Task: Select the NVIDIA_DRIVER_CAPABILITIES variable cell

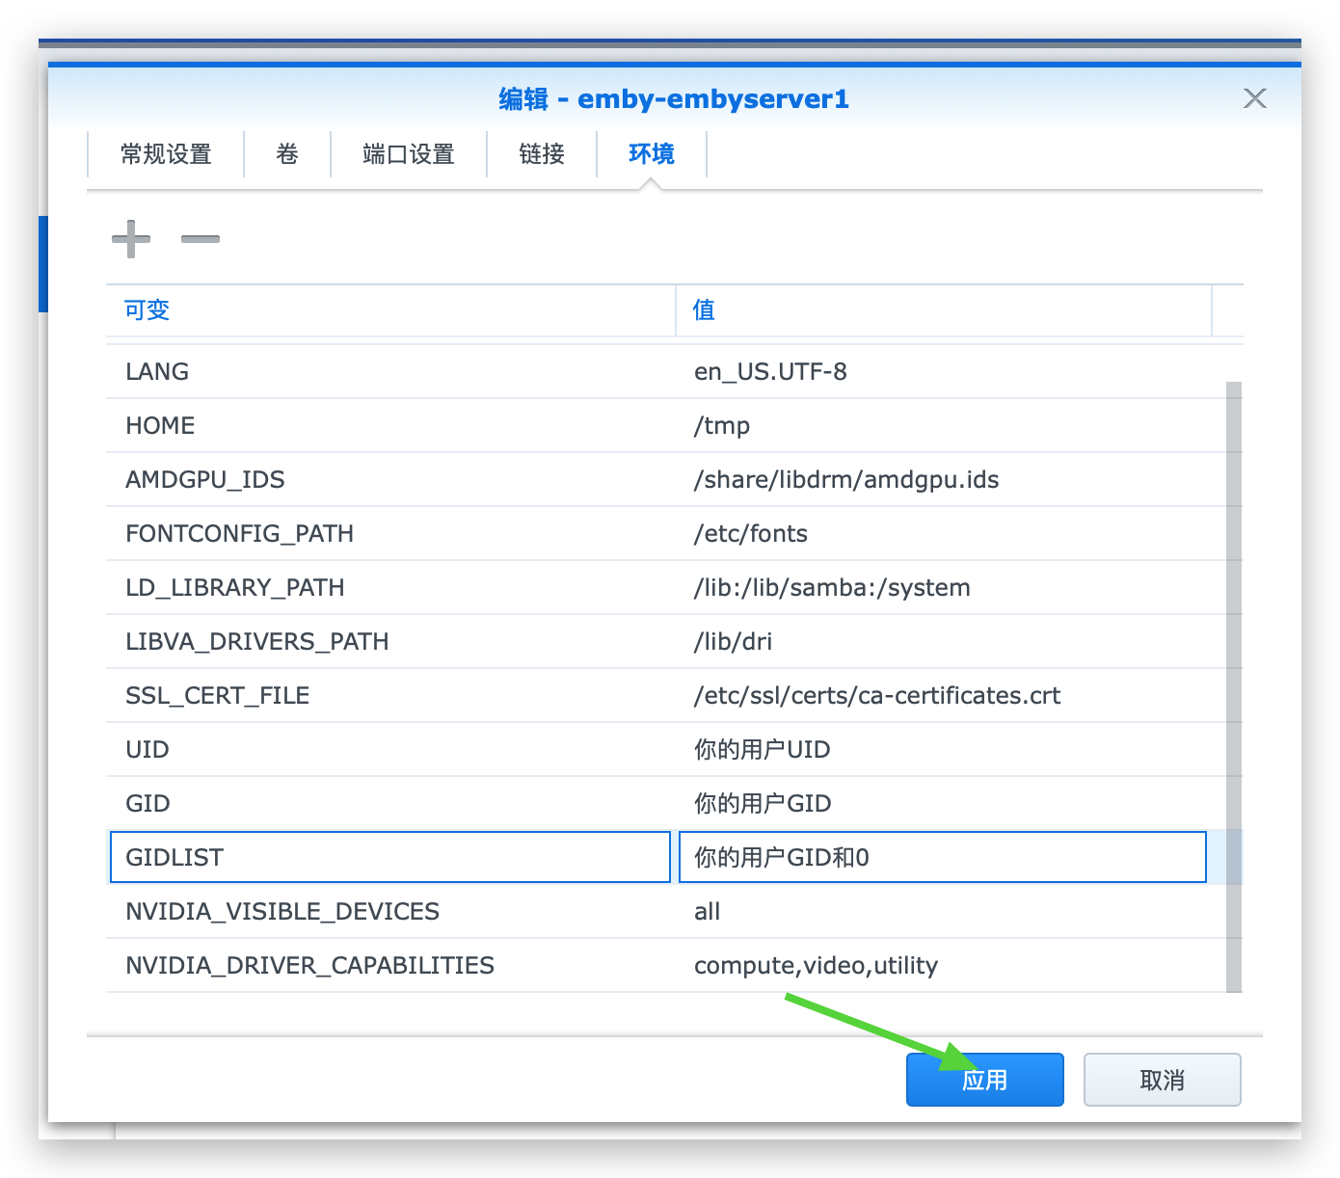Action: point(390,966)
